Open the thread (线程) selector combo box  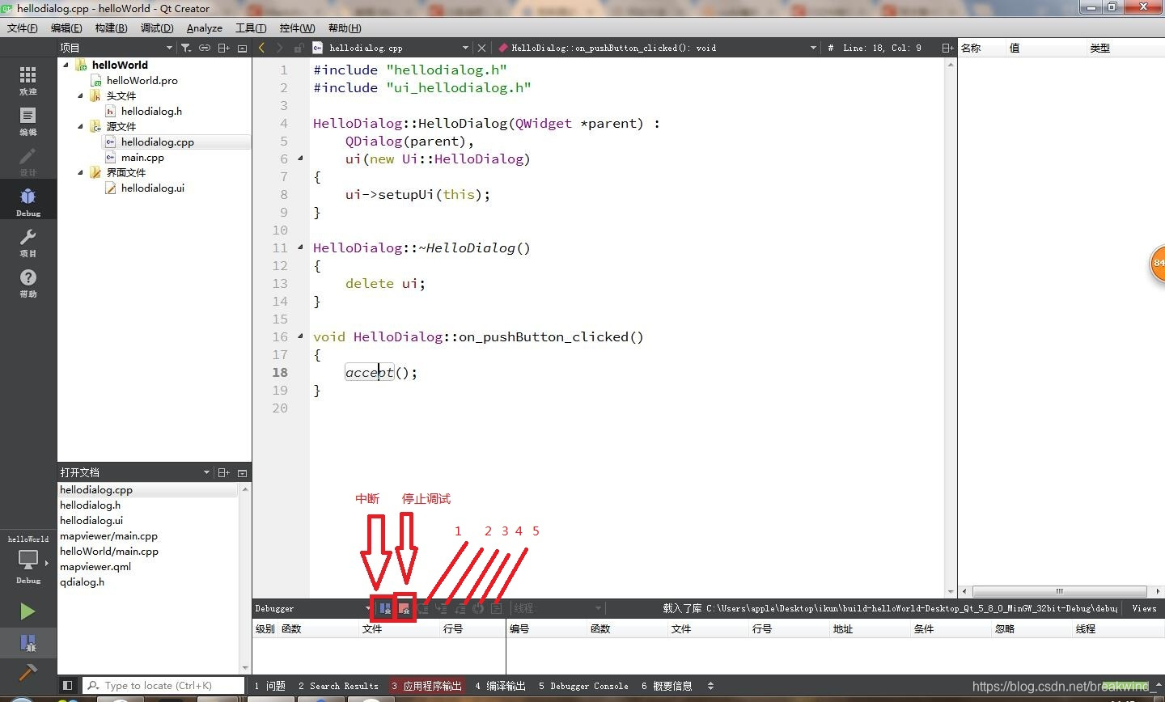point(558,608)
